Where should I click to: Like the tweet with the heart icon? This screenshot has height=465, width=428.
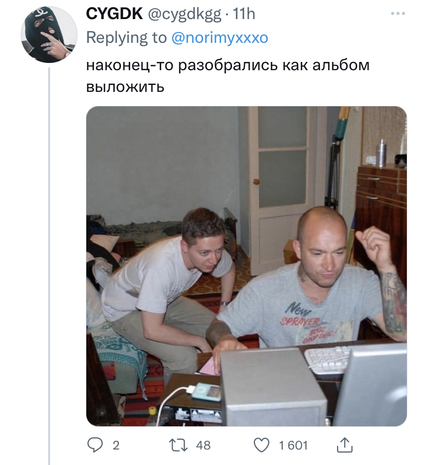point(263,445)
